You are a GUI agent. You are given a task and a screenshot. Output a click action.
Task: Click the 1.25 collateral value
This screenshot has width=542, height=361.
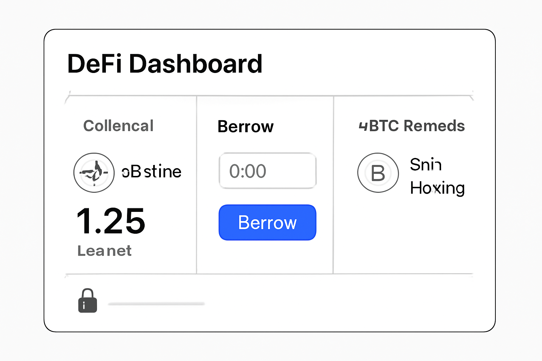click(110, 221)
